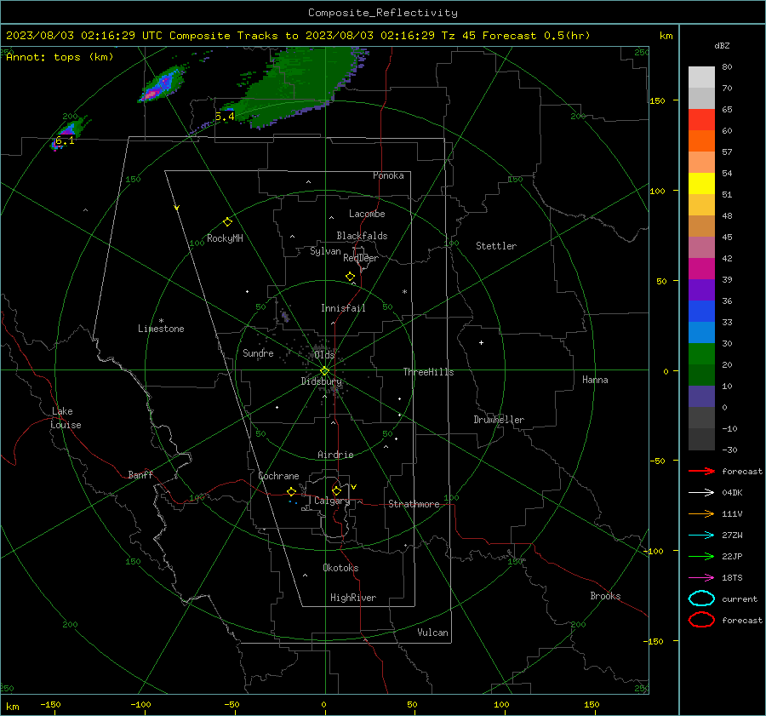Click the Sundre town label
Image resolution: width=766 pixels, height=716 pixels.
[258, 352]
